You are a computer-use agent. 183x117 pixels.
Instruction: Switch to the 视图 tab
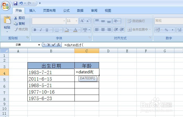pos(108,11)
